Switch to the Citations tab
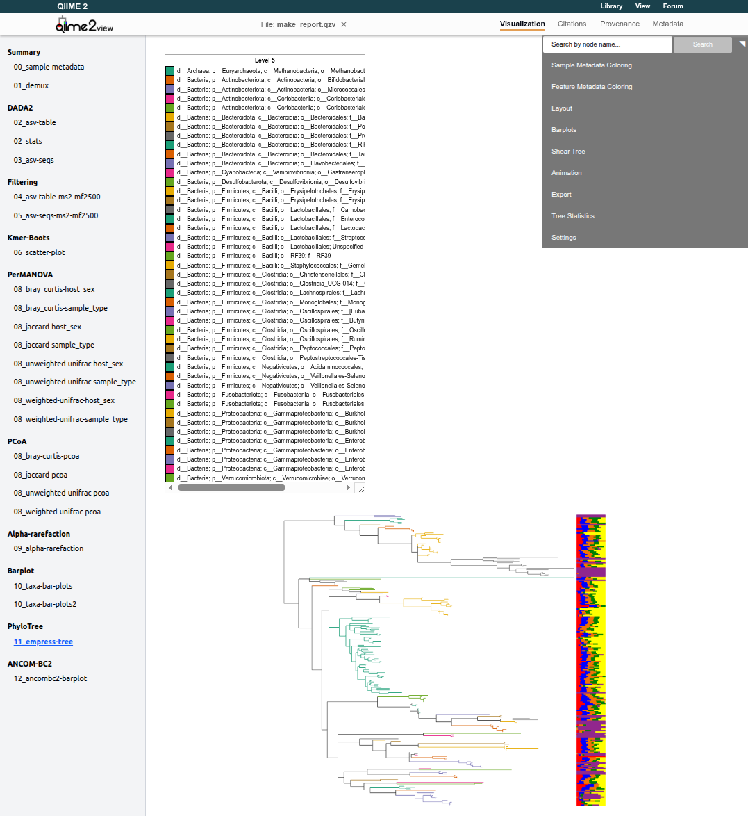 point(572,24)
